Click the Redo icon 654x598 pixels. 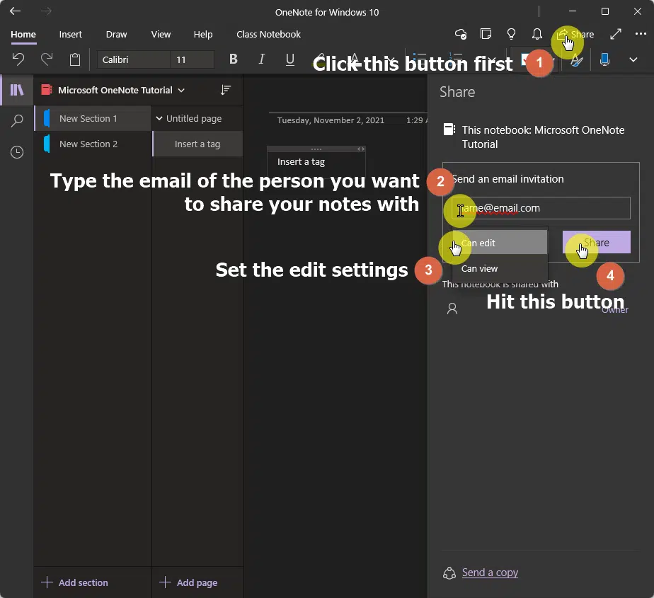[x=47, y=59]
